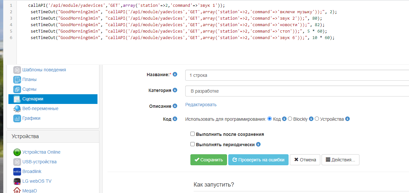Click the Шаблоны поведения sidebar icon

[17, 70]
